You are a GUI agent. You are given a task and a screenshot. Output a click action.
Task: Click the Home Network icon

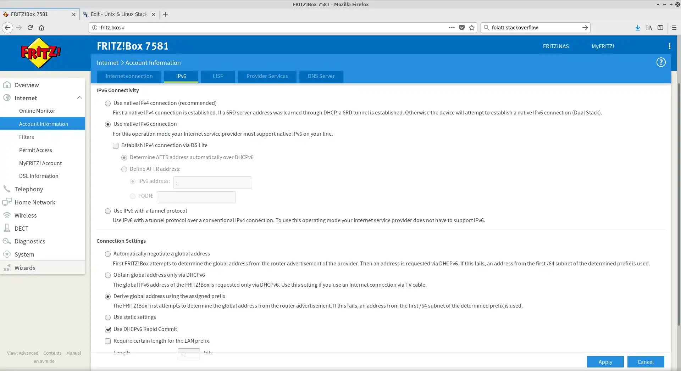click(x=7, y=202)
